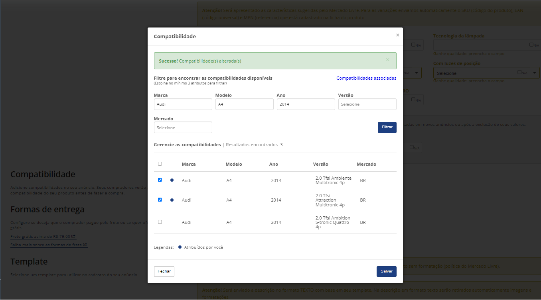Click the blue dot on Ambiente row
This screenshot has height=300, width=541.
pyautogui.click(x=172, y=180)
